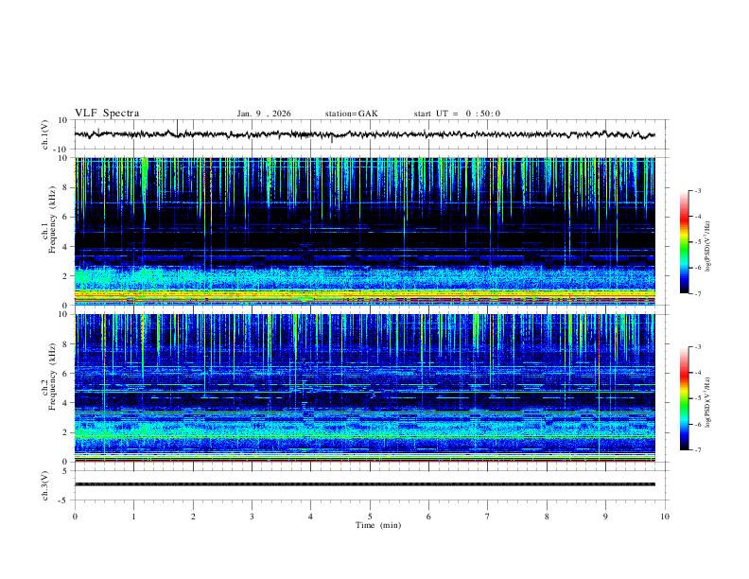
Task: Click the "station=GAK" header label
Action: tap(351, 114)
